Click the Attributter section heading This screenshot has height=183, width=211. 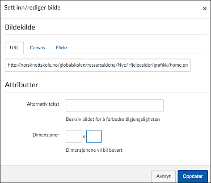pos(21,85)
